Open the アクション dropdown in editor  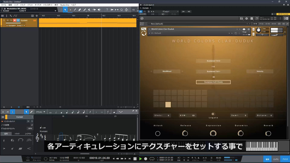click(40, 112)
